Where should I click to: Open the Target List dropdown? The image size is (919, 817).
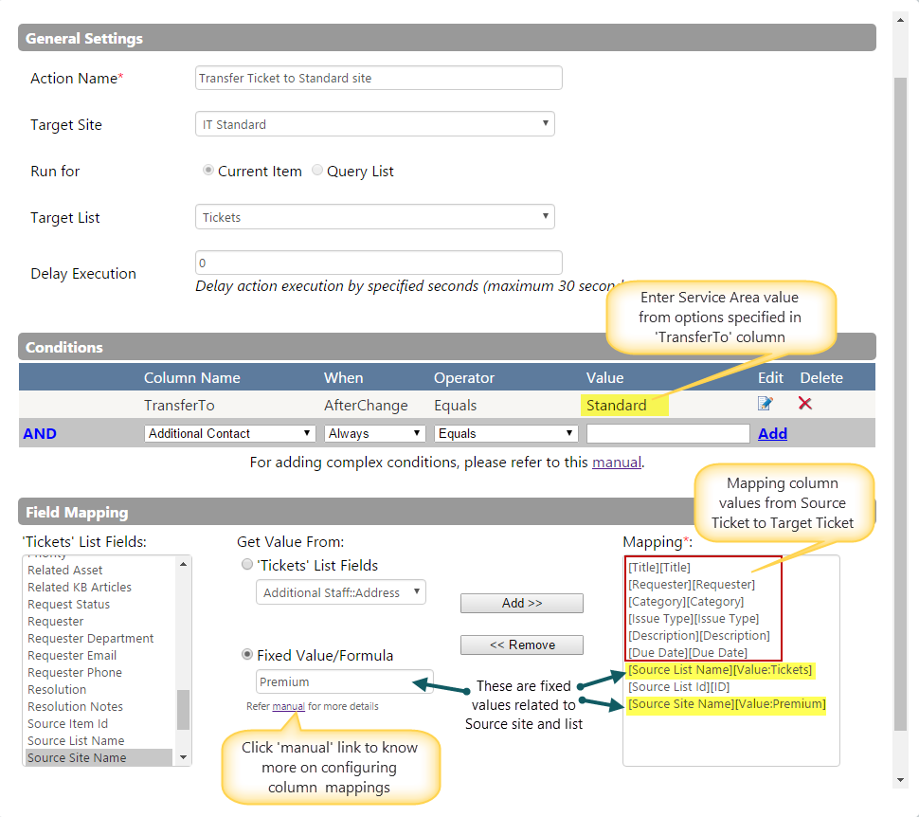(375, 216)
